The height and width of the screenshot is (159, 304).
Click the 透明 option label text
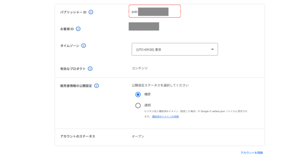point(147,105)
